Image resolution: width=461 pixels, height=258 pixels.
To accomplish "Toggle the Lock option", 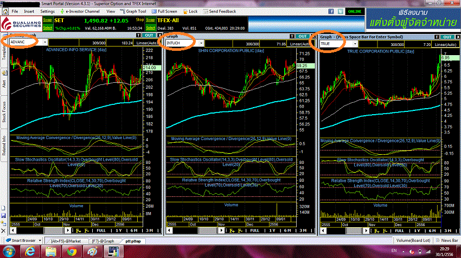I will pyautogui.click(x=190, y=11).
